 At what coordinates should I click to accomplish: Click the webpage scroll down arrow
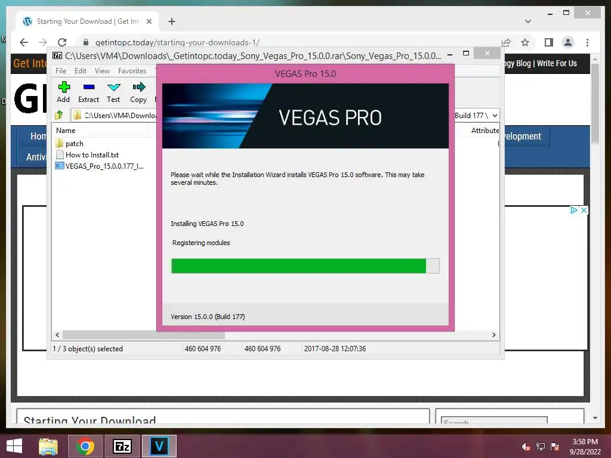595,418
